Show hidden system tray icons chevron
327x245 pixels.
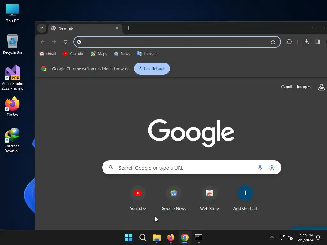272,237
